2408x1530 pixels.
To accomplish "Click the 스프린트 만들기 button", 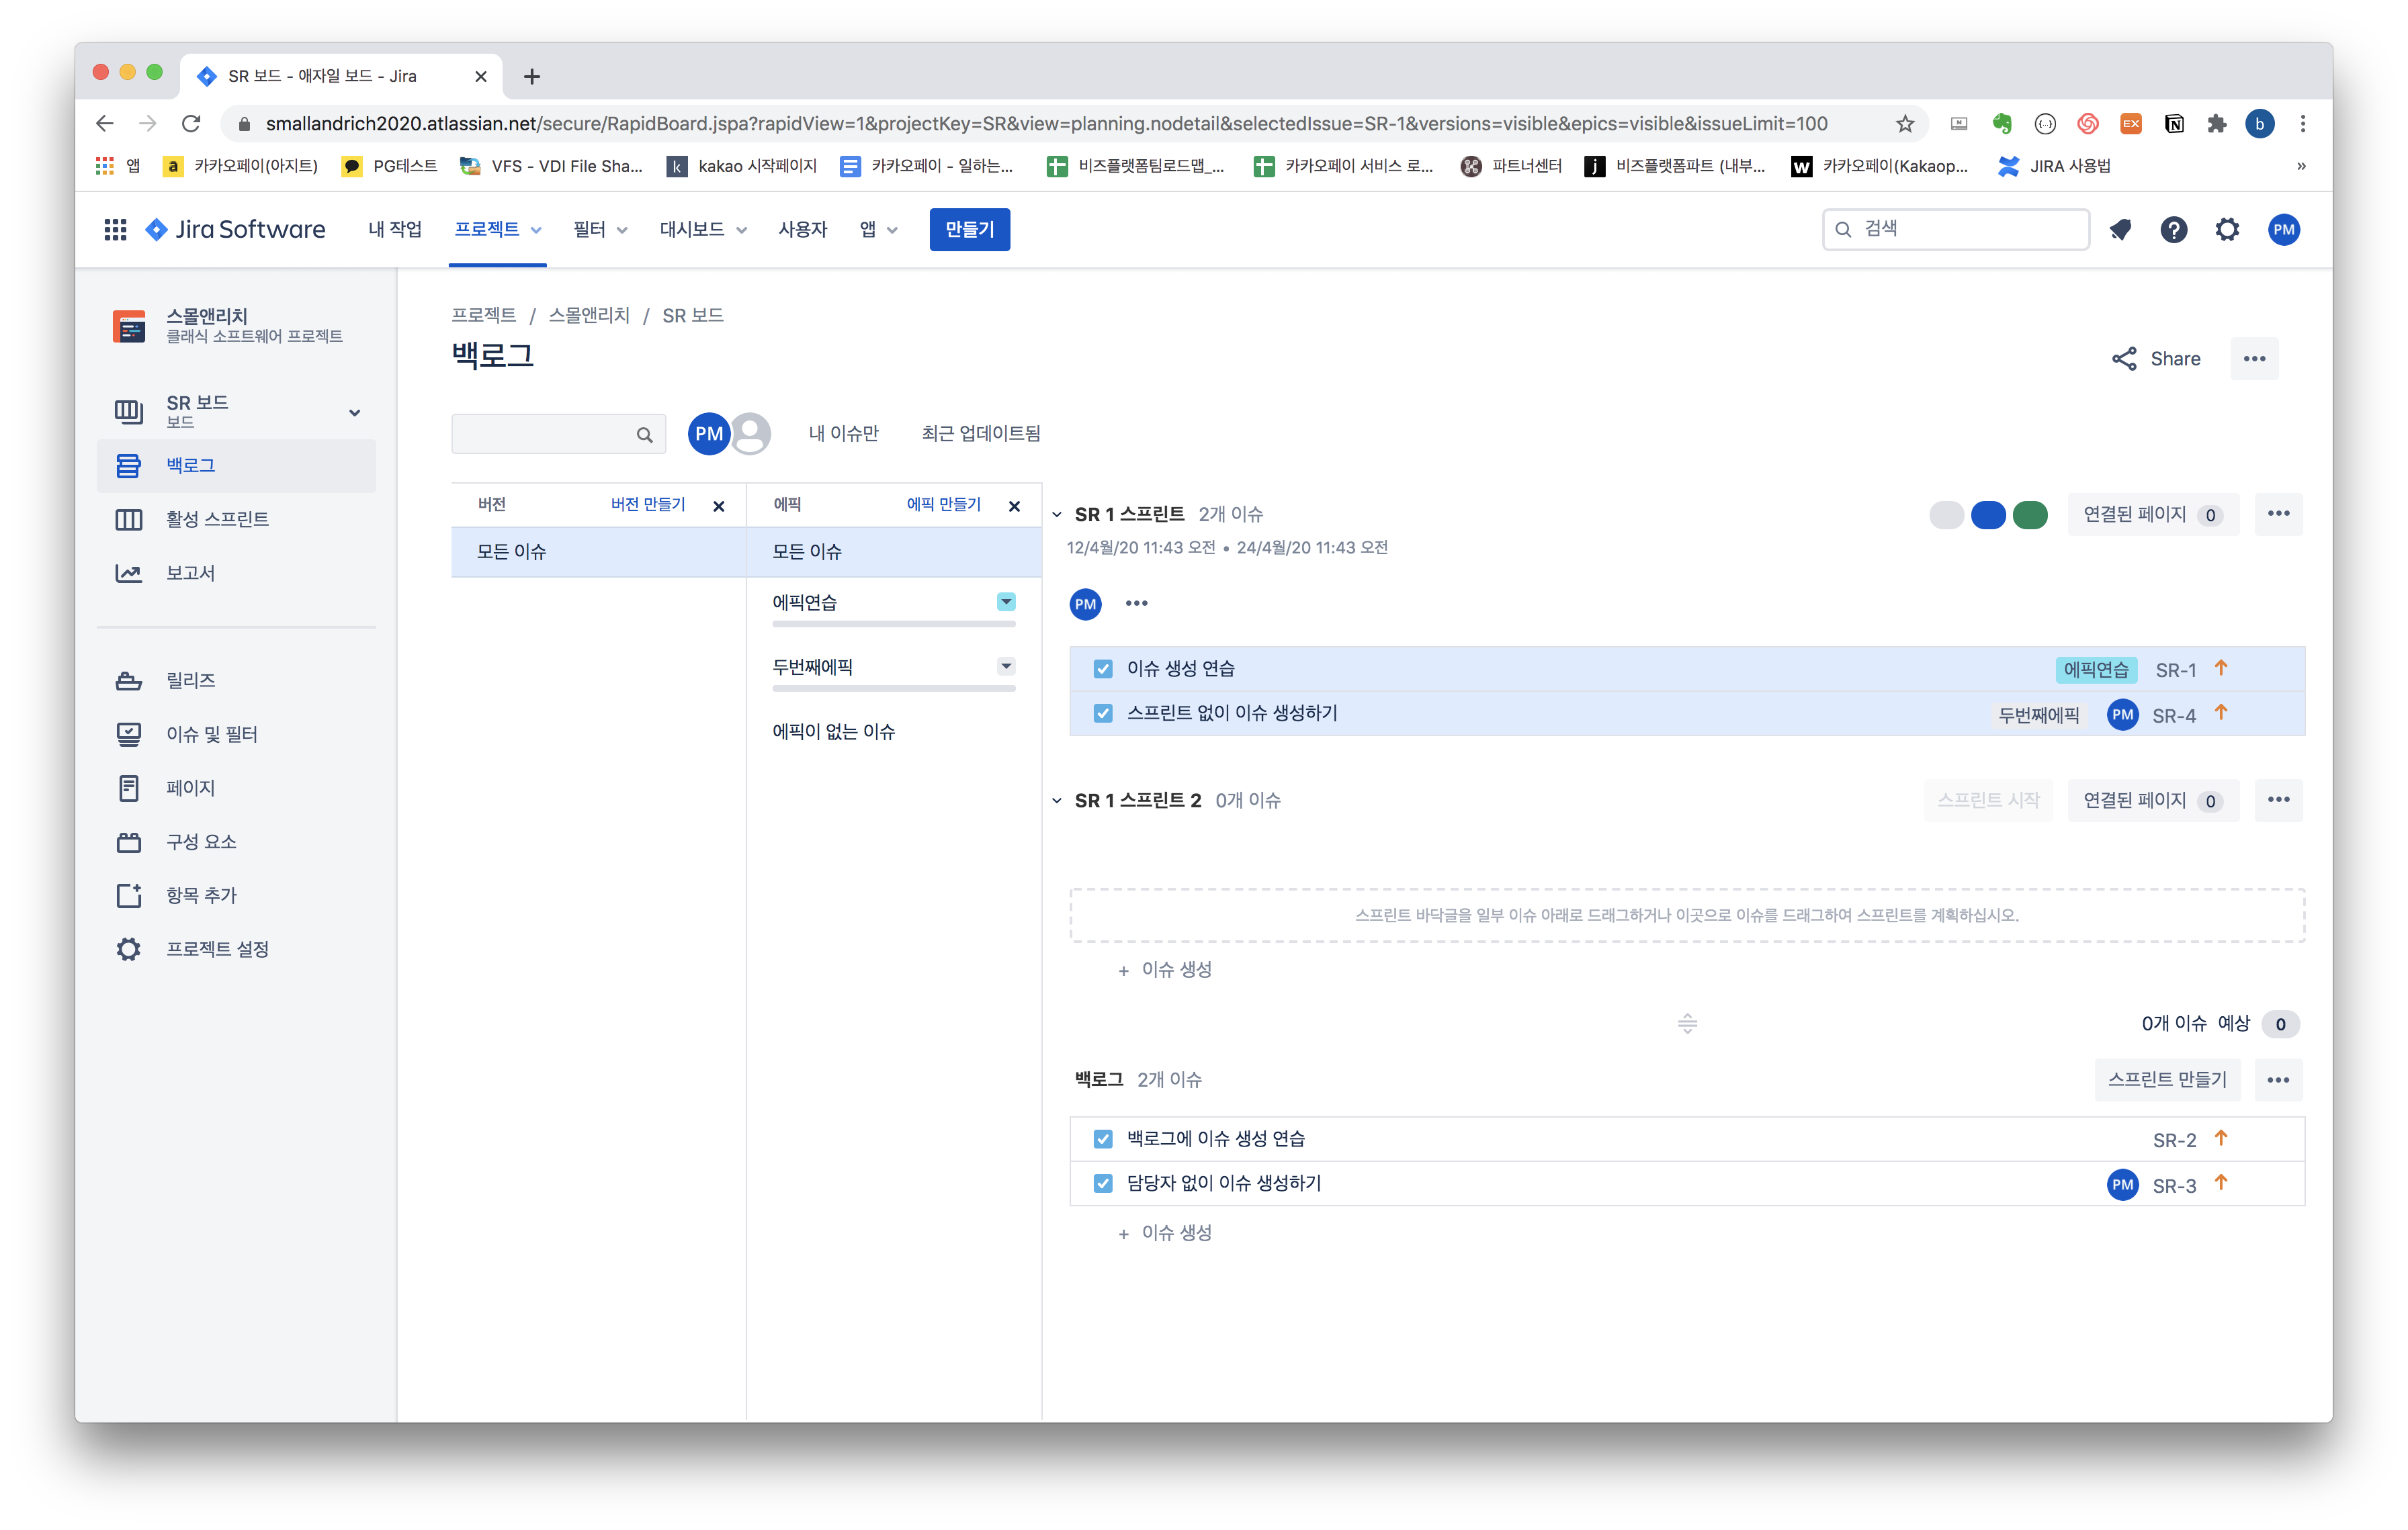I will [x=2167, y=1079].
